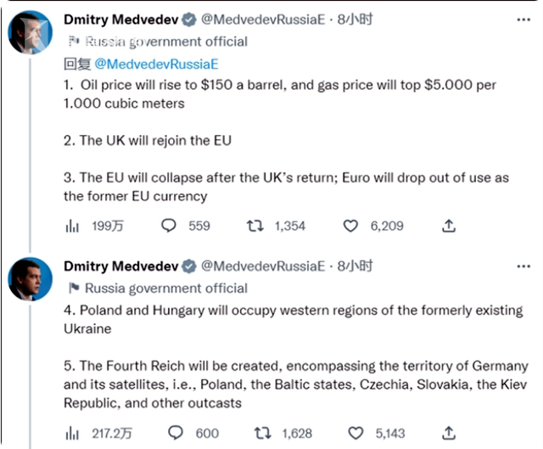Viewport: 543px width, 449px height.
Task: Click first tweet's profile avatar
Action: pos(31,32)
